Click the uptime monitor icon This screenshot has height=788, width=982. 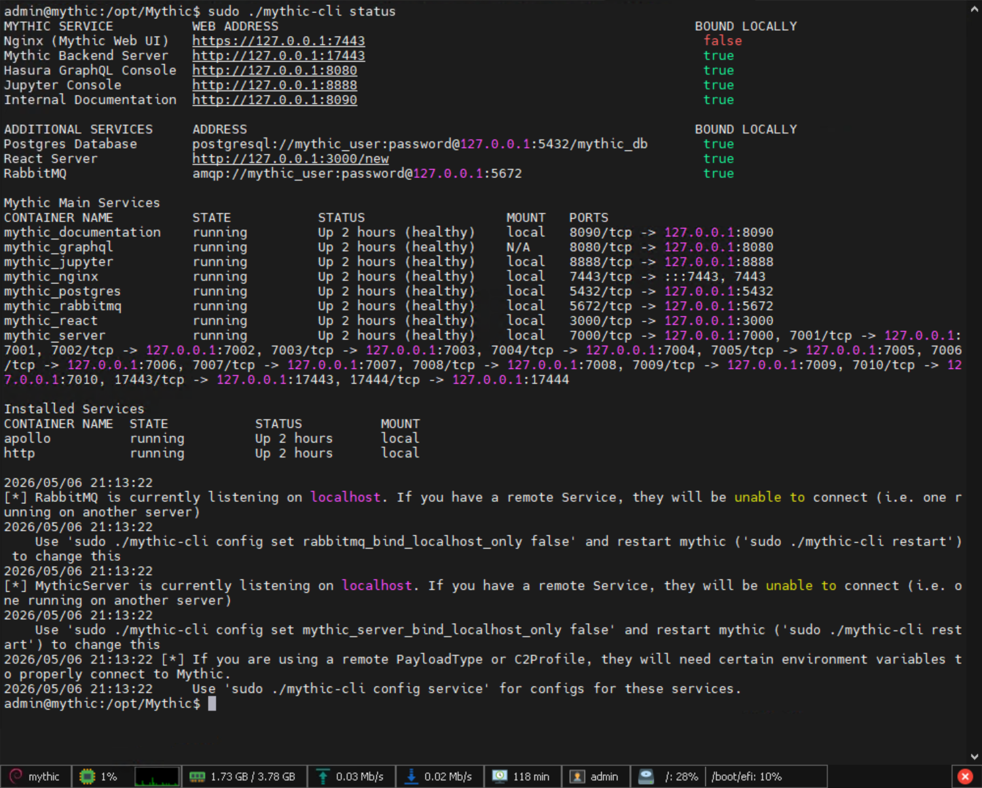[500, 776]
